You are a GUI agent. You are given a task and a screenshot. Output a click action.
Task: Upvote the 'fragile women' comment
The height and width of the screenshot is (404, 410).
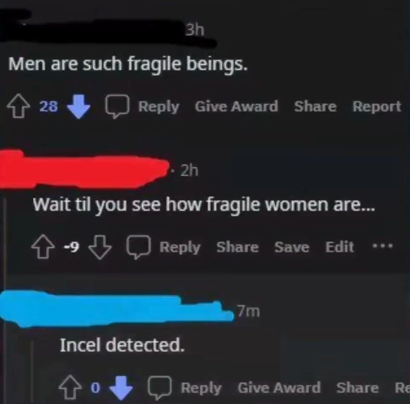point(43,246)
